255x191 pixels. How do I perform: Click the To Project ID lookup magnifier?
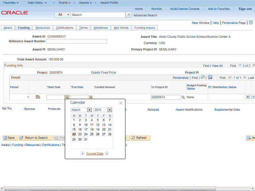[183, 97]
